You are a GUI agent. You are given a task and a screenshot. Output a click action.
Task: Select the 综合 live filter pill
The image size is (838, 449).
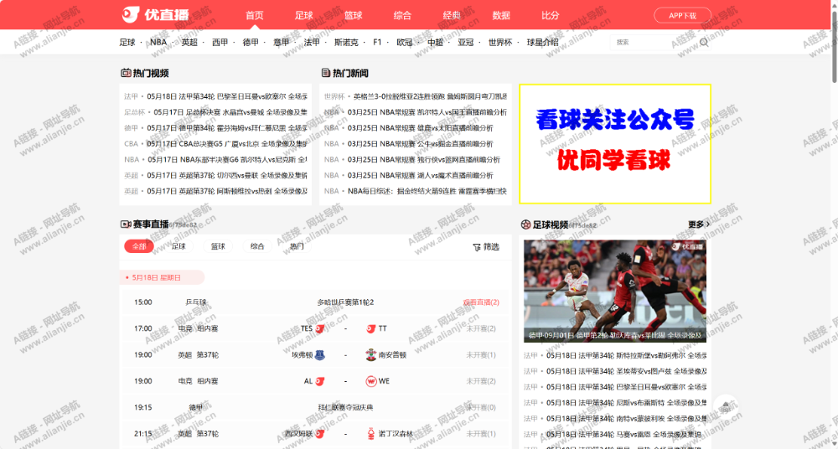tap(257, 246)
